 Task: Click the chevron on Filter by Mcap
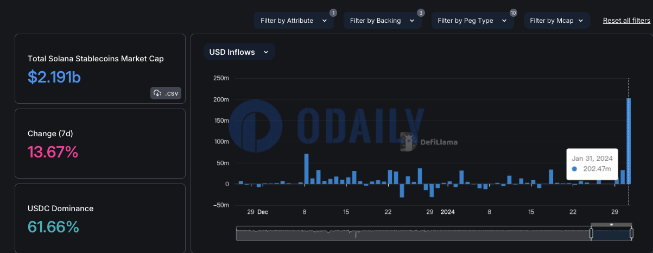click(x=581, y=21)
